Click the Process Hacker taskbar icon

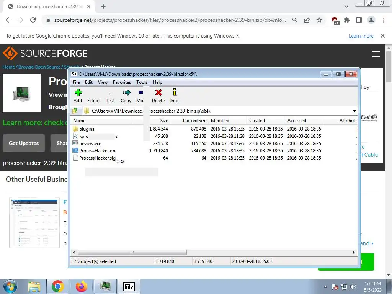[105, 286]
